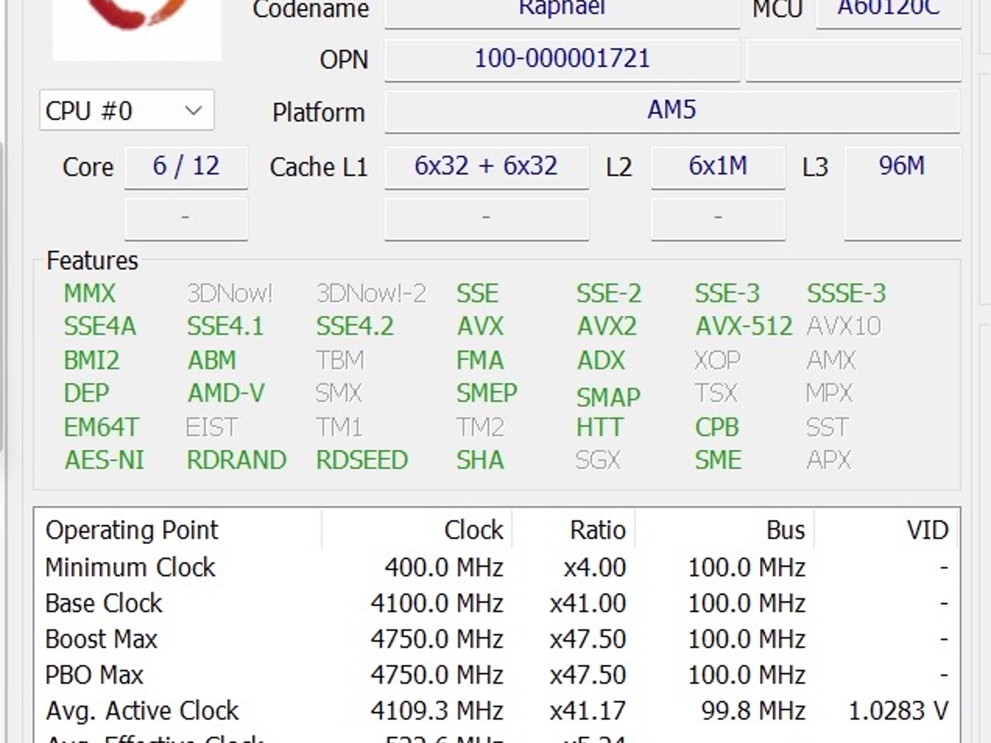Click the SSE4.1 feature label
Viewport: 991px width, 743px height.
225,326
